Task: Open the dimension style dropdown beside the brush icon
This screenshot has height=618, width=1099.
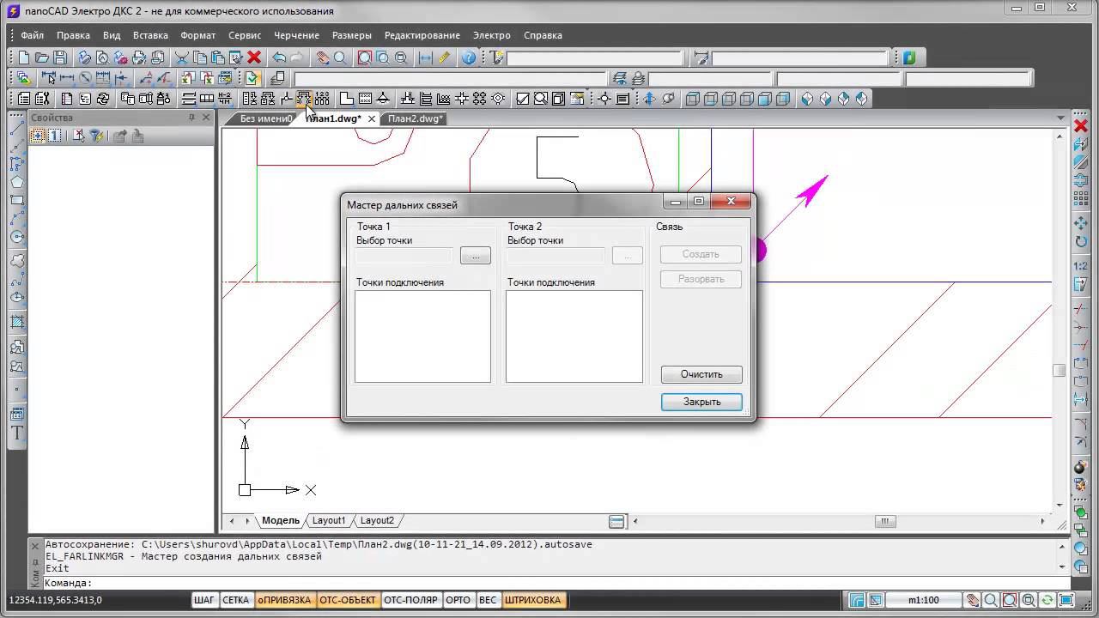Action: click(799, 58)
